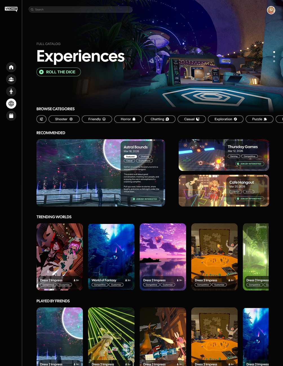Open friends card with dragon breathing fire
This screenshot has height=366, width=283.
pos(163,337)
